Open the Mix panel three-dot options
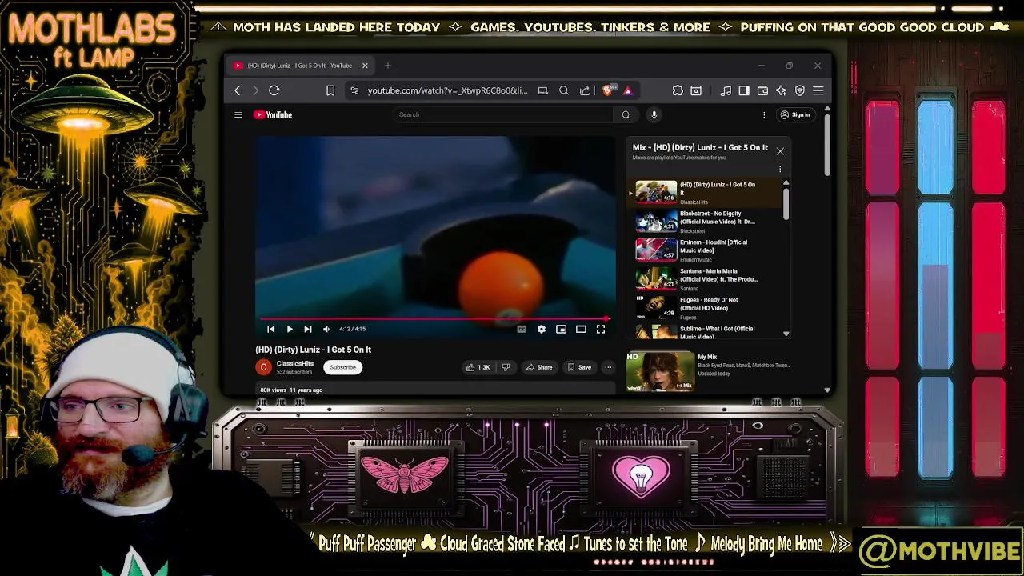 780,169
